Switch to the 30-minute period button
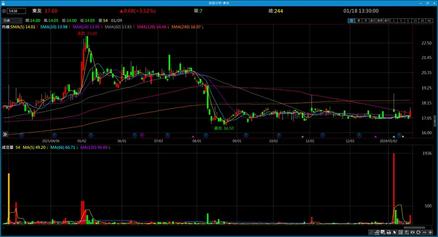The image size is (438, 237). [x=422, y=21]
